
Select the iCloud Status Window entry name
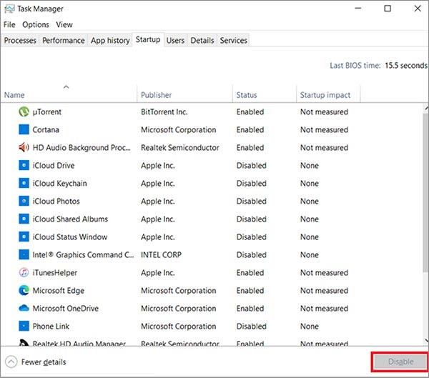(70, 237)
